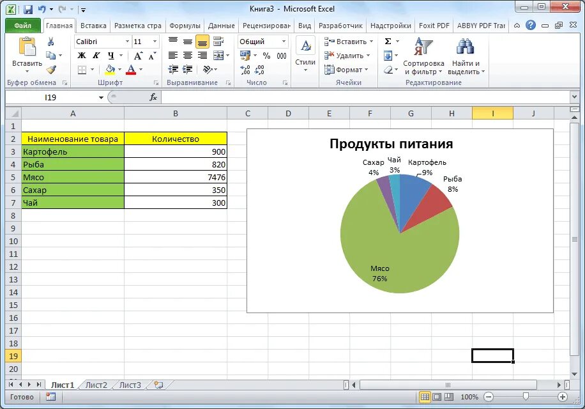The width and height of the screenshot is (585, 409).
Task: Open the Name Box dropdown arrow
Action: pos(101,97)
